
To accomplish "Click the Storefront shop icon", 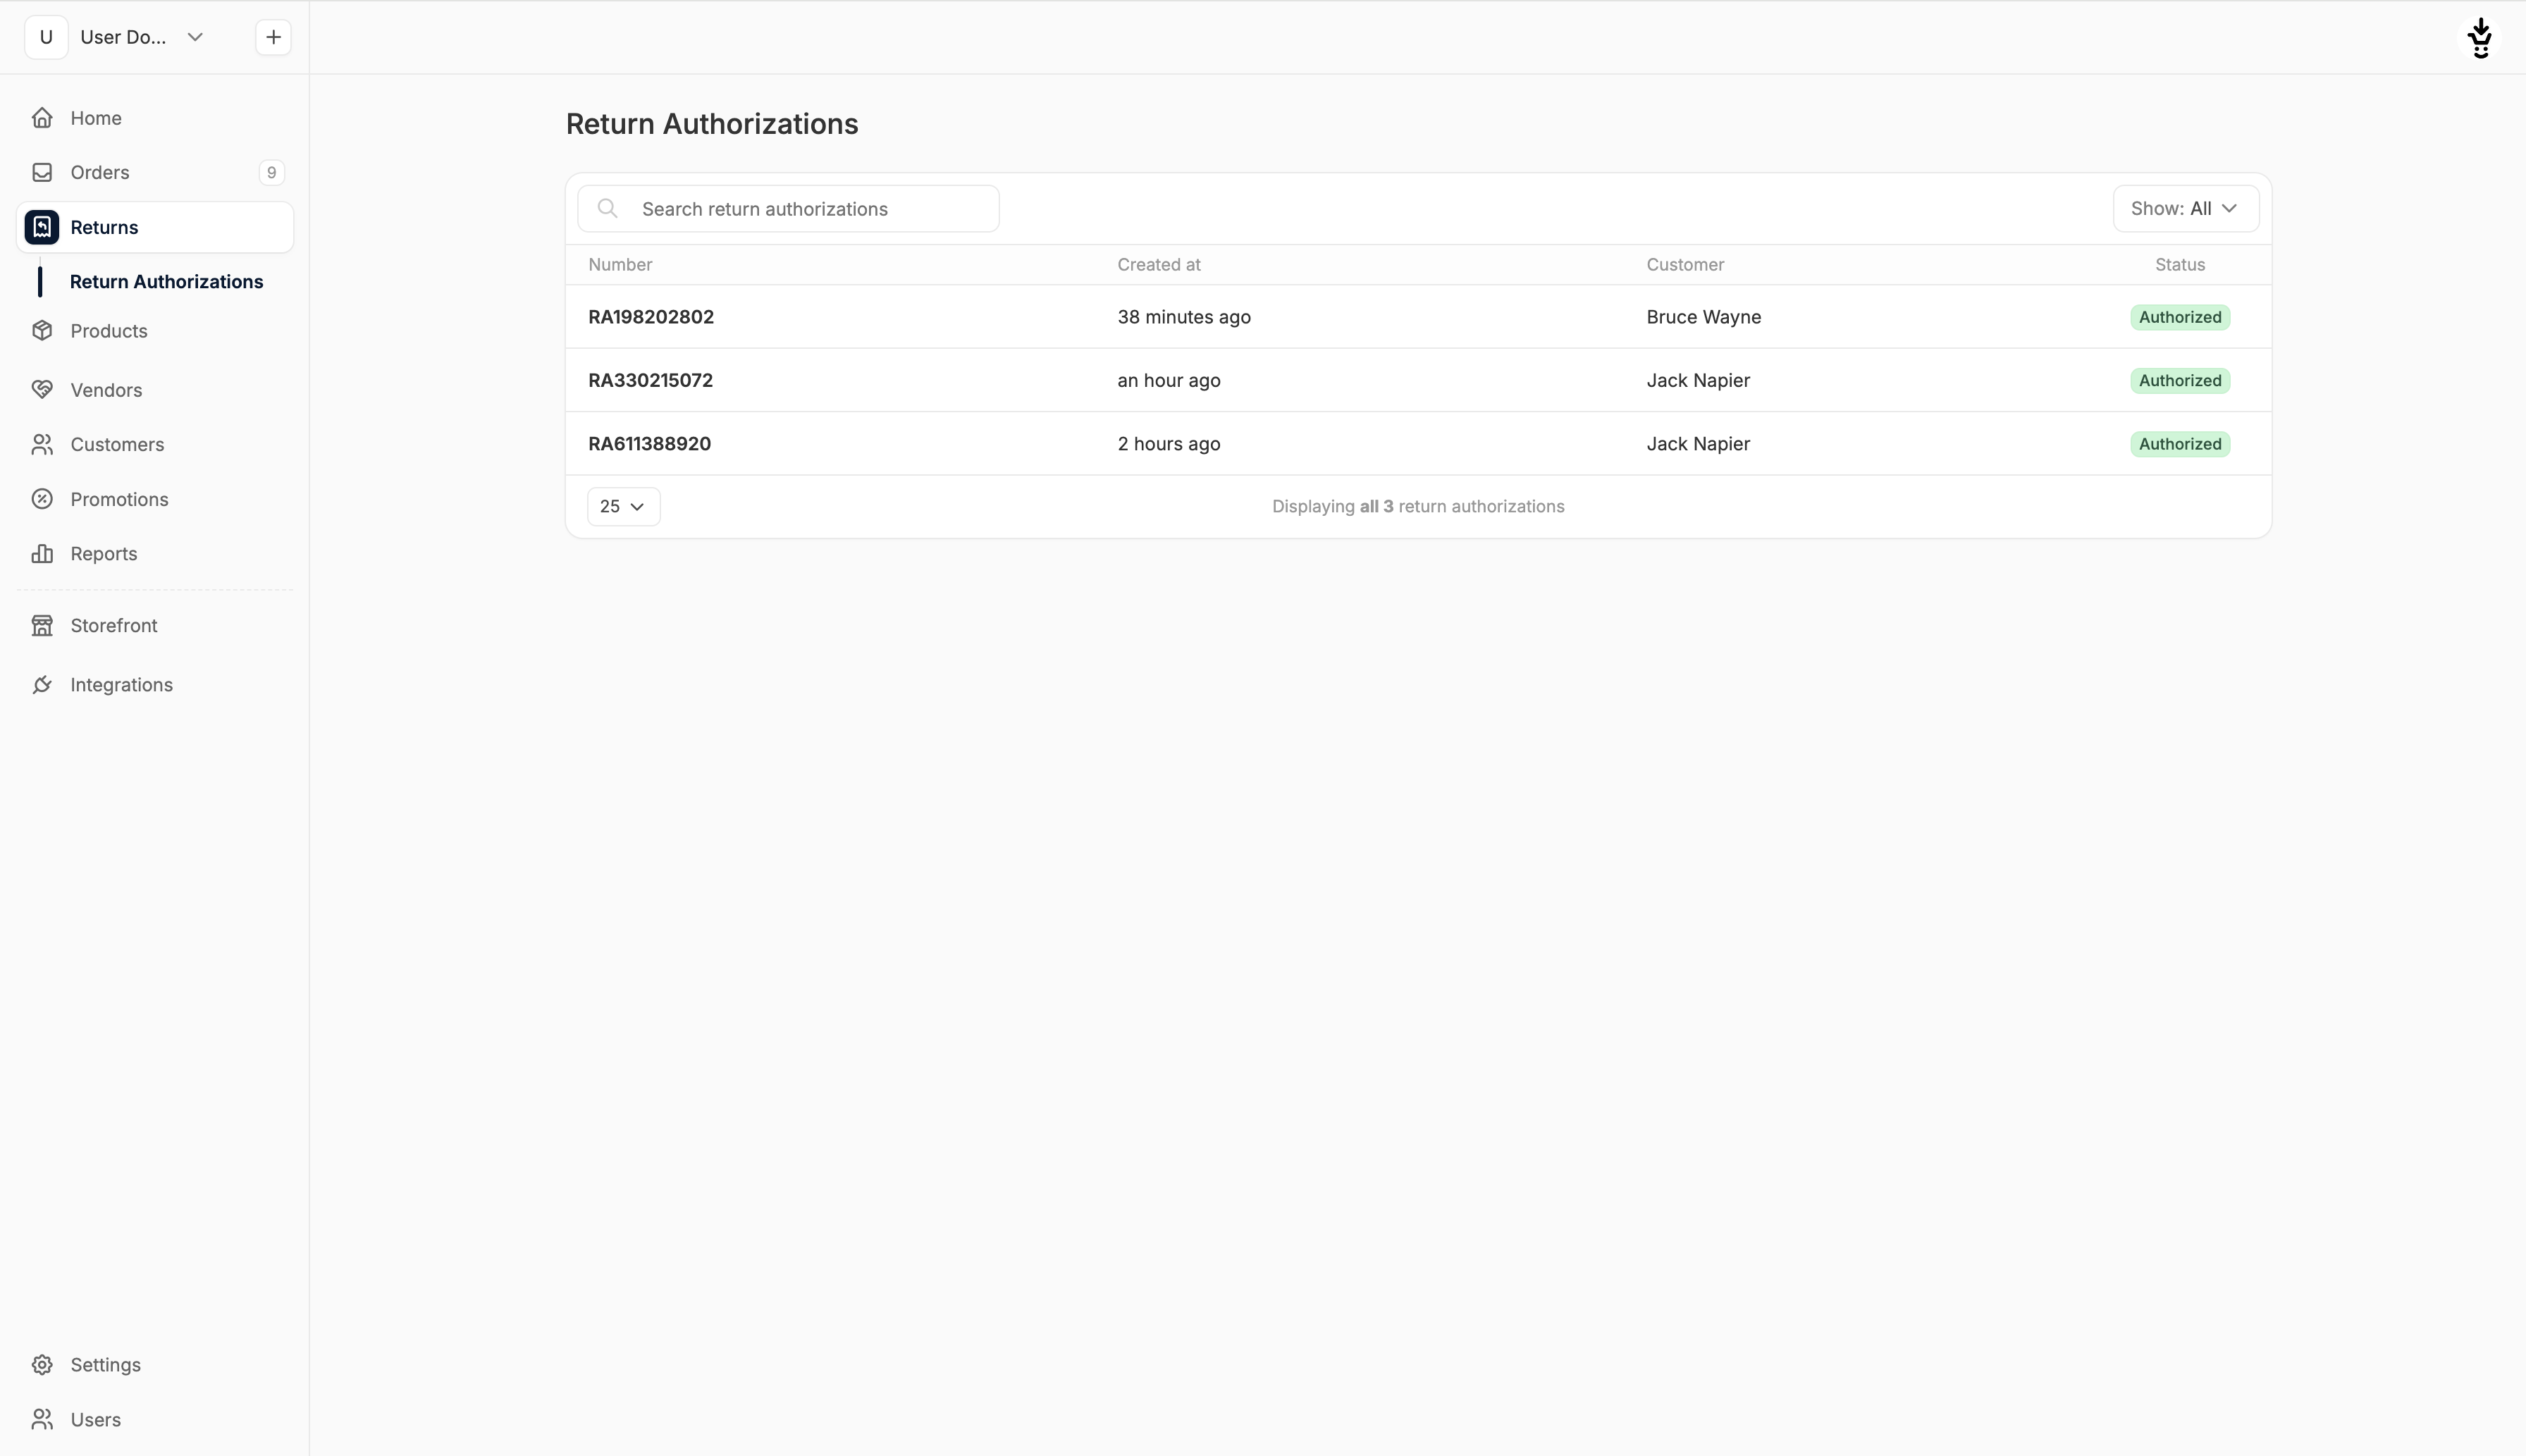I will tap(42, 626).
